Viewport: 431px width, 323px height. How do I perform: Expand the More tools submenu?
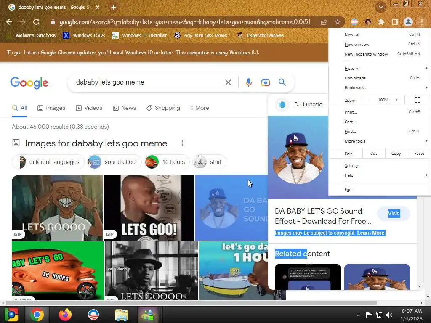(380, 141)
